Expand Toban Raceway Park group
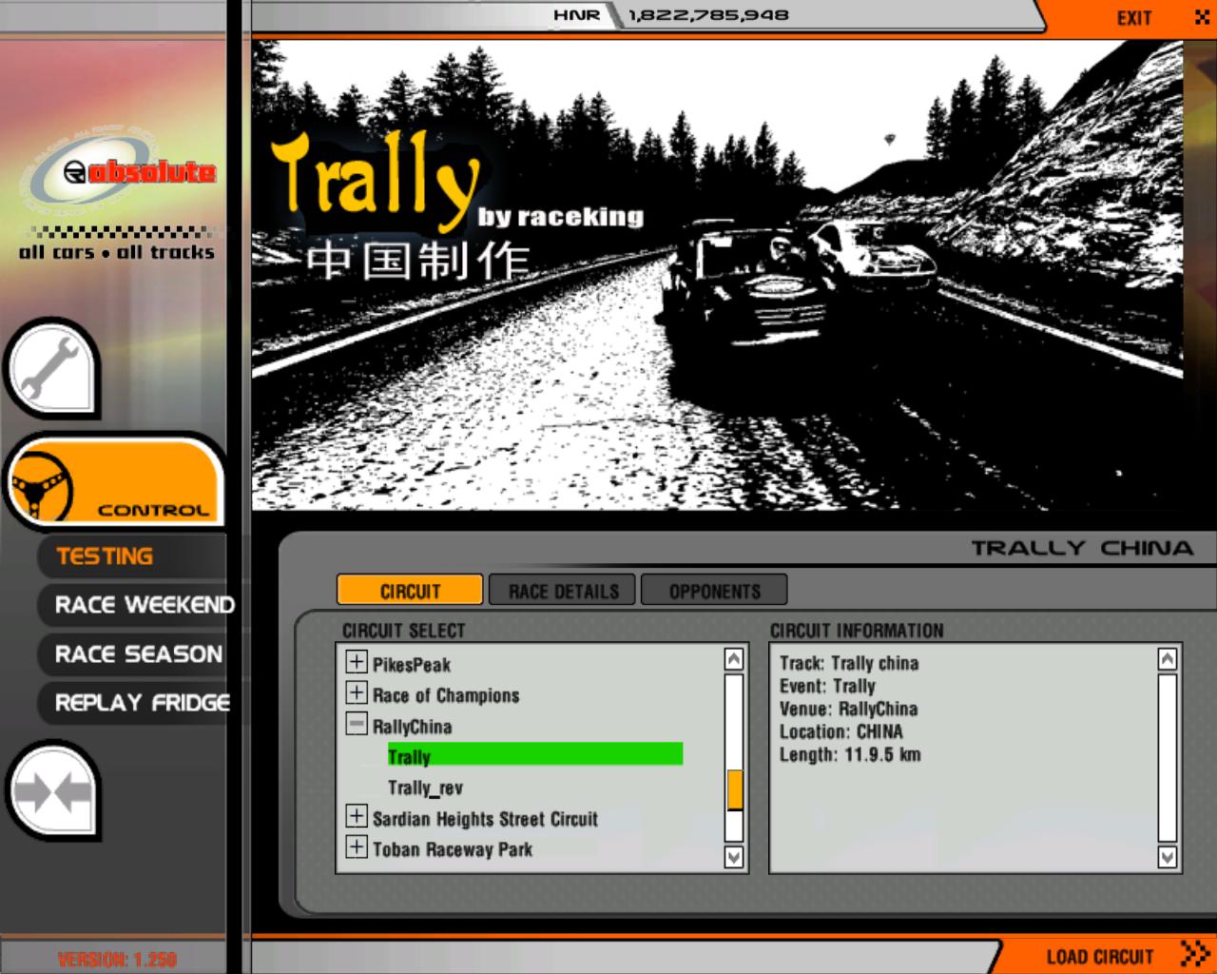This screenshot has width=1217, height=974. point(357,847)
